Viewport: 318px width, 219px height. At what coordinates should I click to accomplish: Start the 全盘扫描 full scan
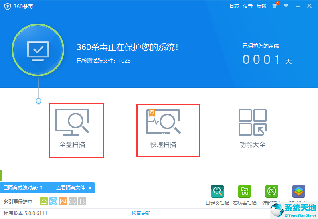(x=72, y=128)
